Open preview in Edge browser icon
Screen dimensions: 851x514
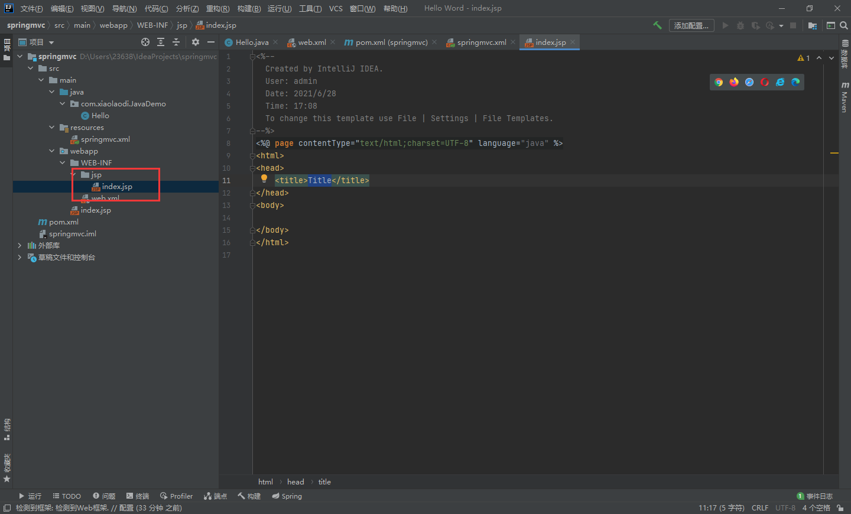tap(795, 82)
